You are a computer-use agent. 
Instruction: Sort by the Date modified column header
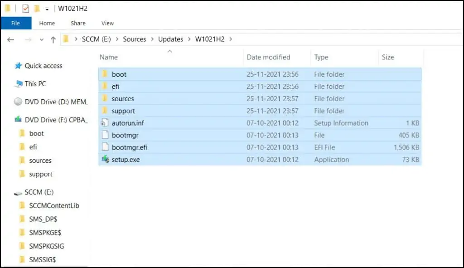point(268,57)
